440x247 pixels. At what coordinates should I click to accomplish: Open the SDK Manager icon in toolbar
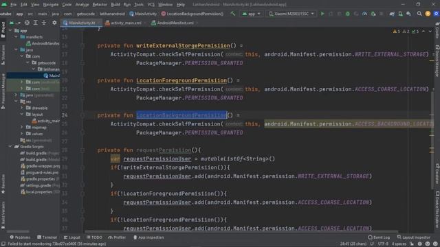pos(408,14)
